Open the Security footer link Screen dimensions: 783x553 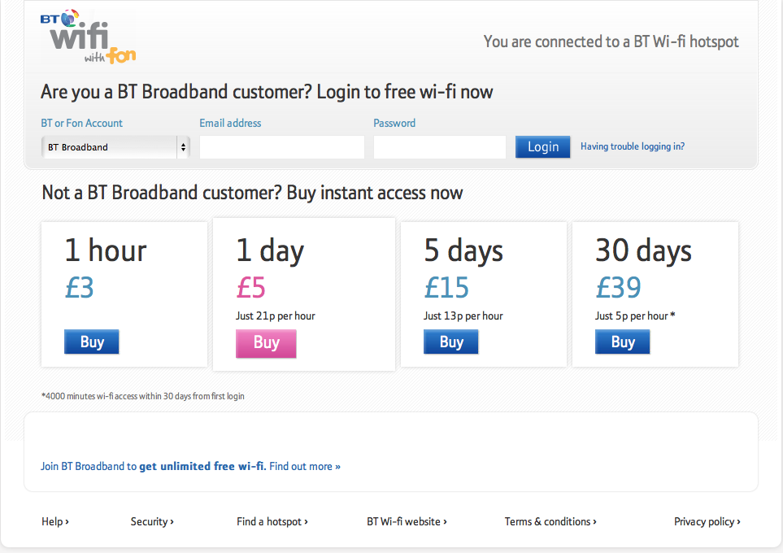(x=152, y=521)
